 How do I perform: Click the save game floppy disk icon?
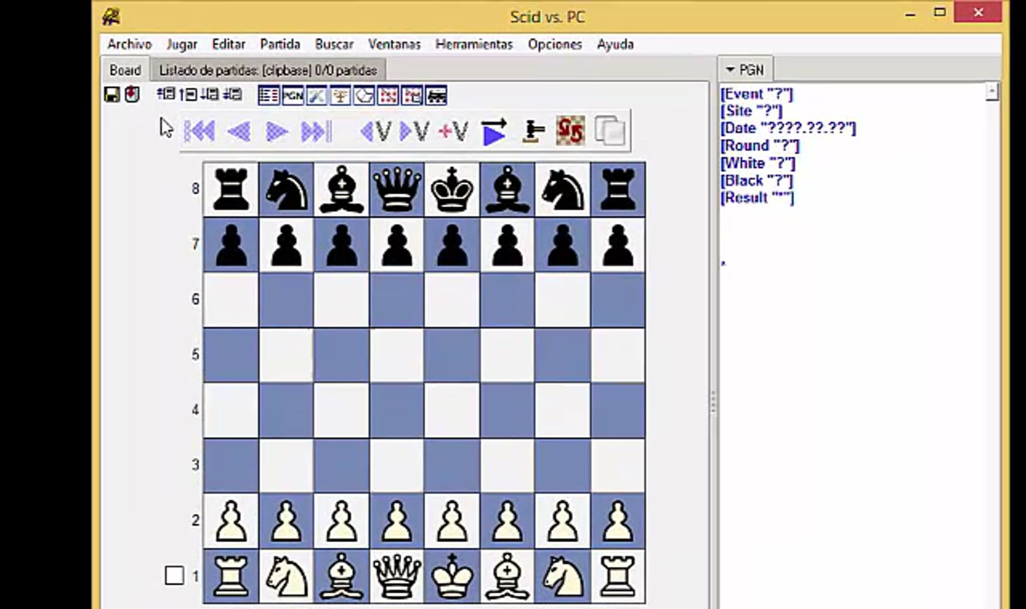click(x=112, y=95)
